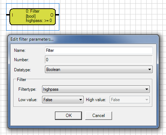166x135 pixels.
Task: Click the 'highpass: >= 0' text on block
Action: [39, 21]
